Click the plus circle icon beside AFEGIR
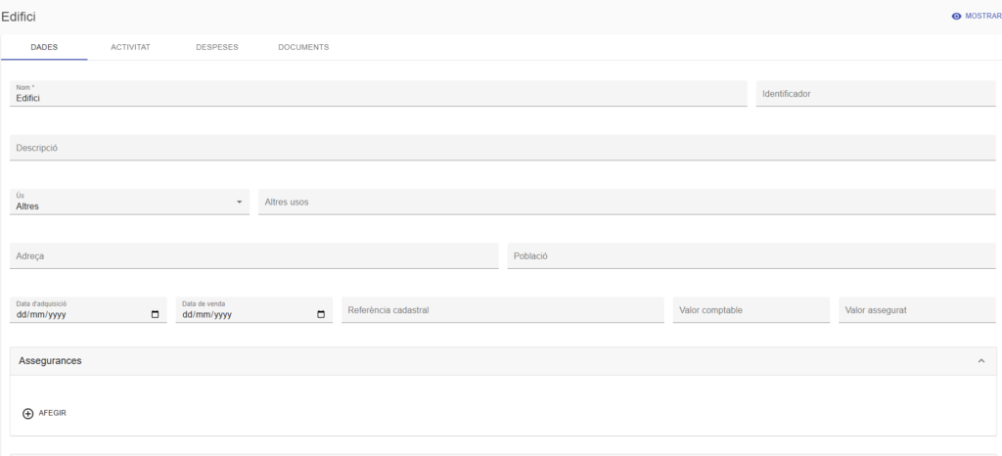This screenshot has width=1002, height=456. [27, 413]
